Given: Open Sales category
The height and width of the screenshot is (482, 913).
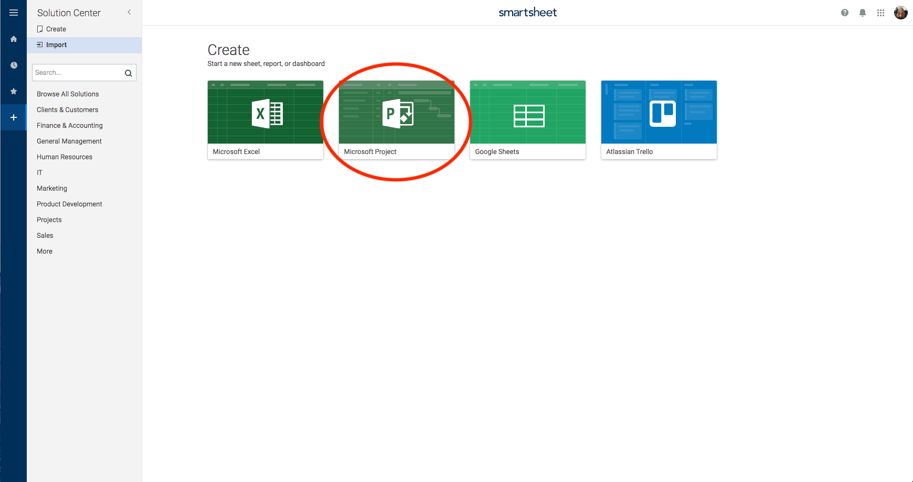Looking at the screenshot, I should pos(45,236).
